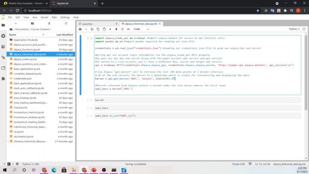This screenshot has width=309, height=174.
Task: Click the Python 3 | Idle status entry
Action: pos(31,164)
